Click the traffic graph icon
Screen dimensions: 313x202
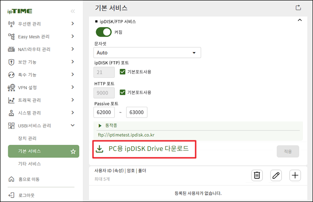(x=11, y=100)
